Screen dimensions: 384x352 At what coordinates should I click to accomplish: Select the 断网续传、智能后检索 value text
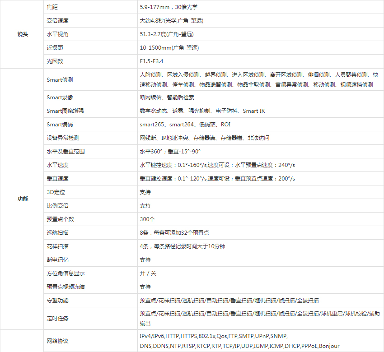coord(167,97)
